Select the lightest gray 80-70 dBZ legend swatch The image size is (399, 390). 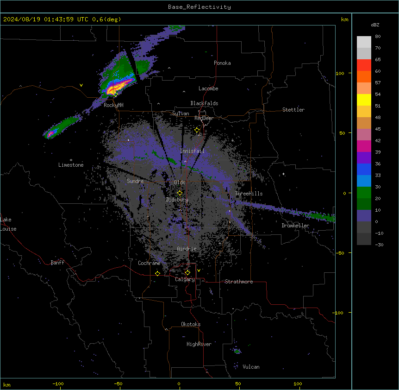364,42
